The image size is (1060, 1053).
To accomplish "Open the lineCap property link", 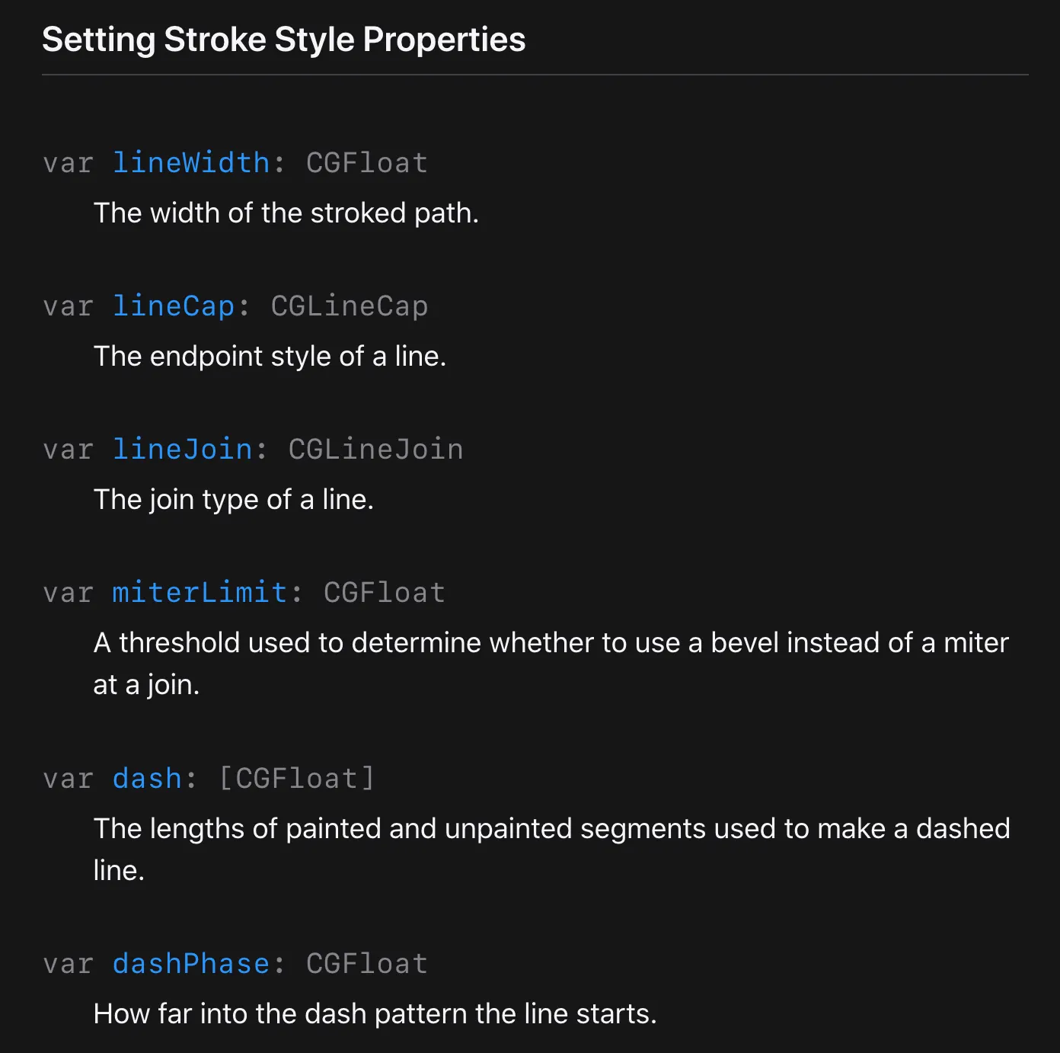I will click(174, 306).
